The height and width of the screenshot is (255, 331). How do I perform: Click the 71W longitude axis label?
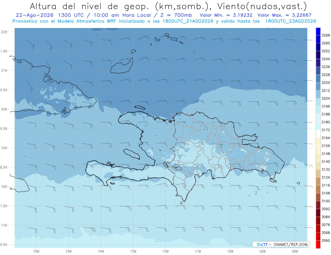[198, 251]
